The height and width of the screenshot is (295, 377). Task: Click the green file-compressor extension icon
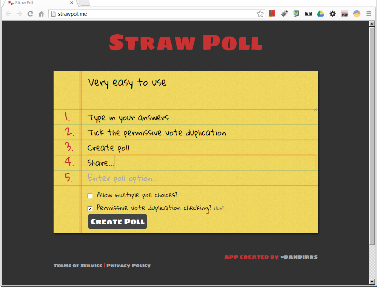click(x=296, y=14)
